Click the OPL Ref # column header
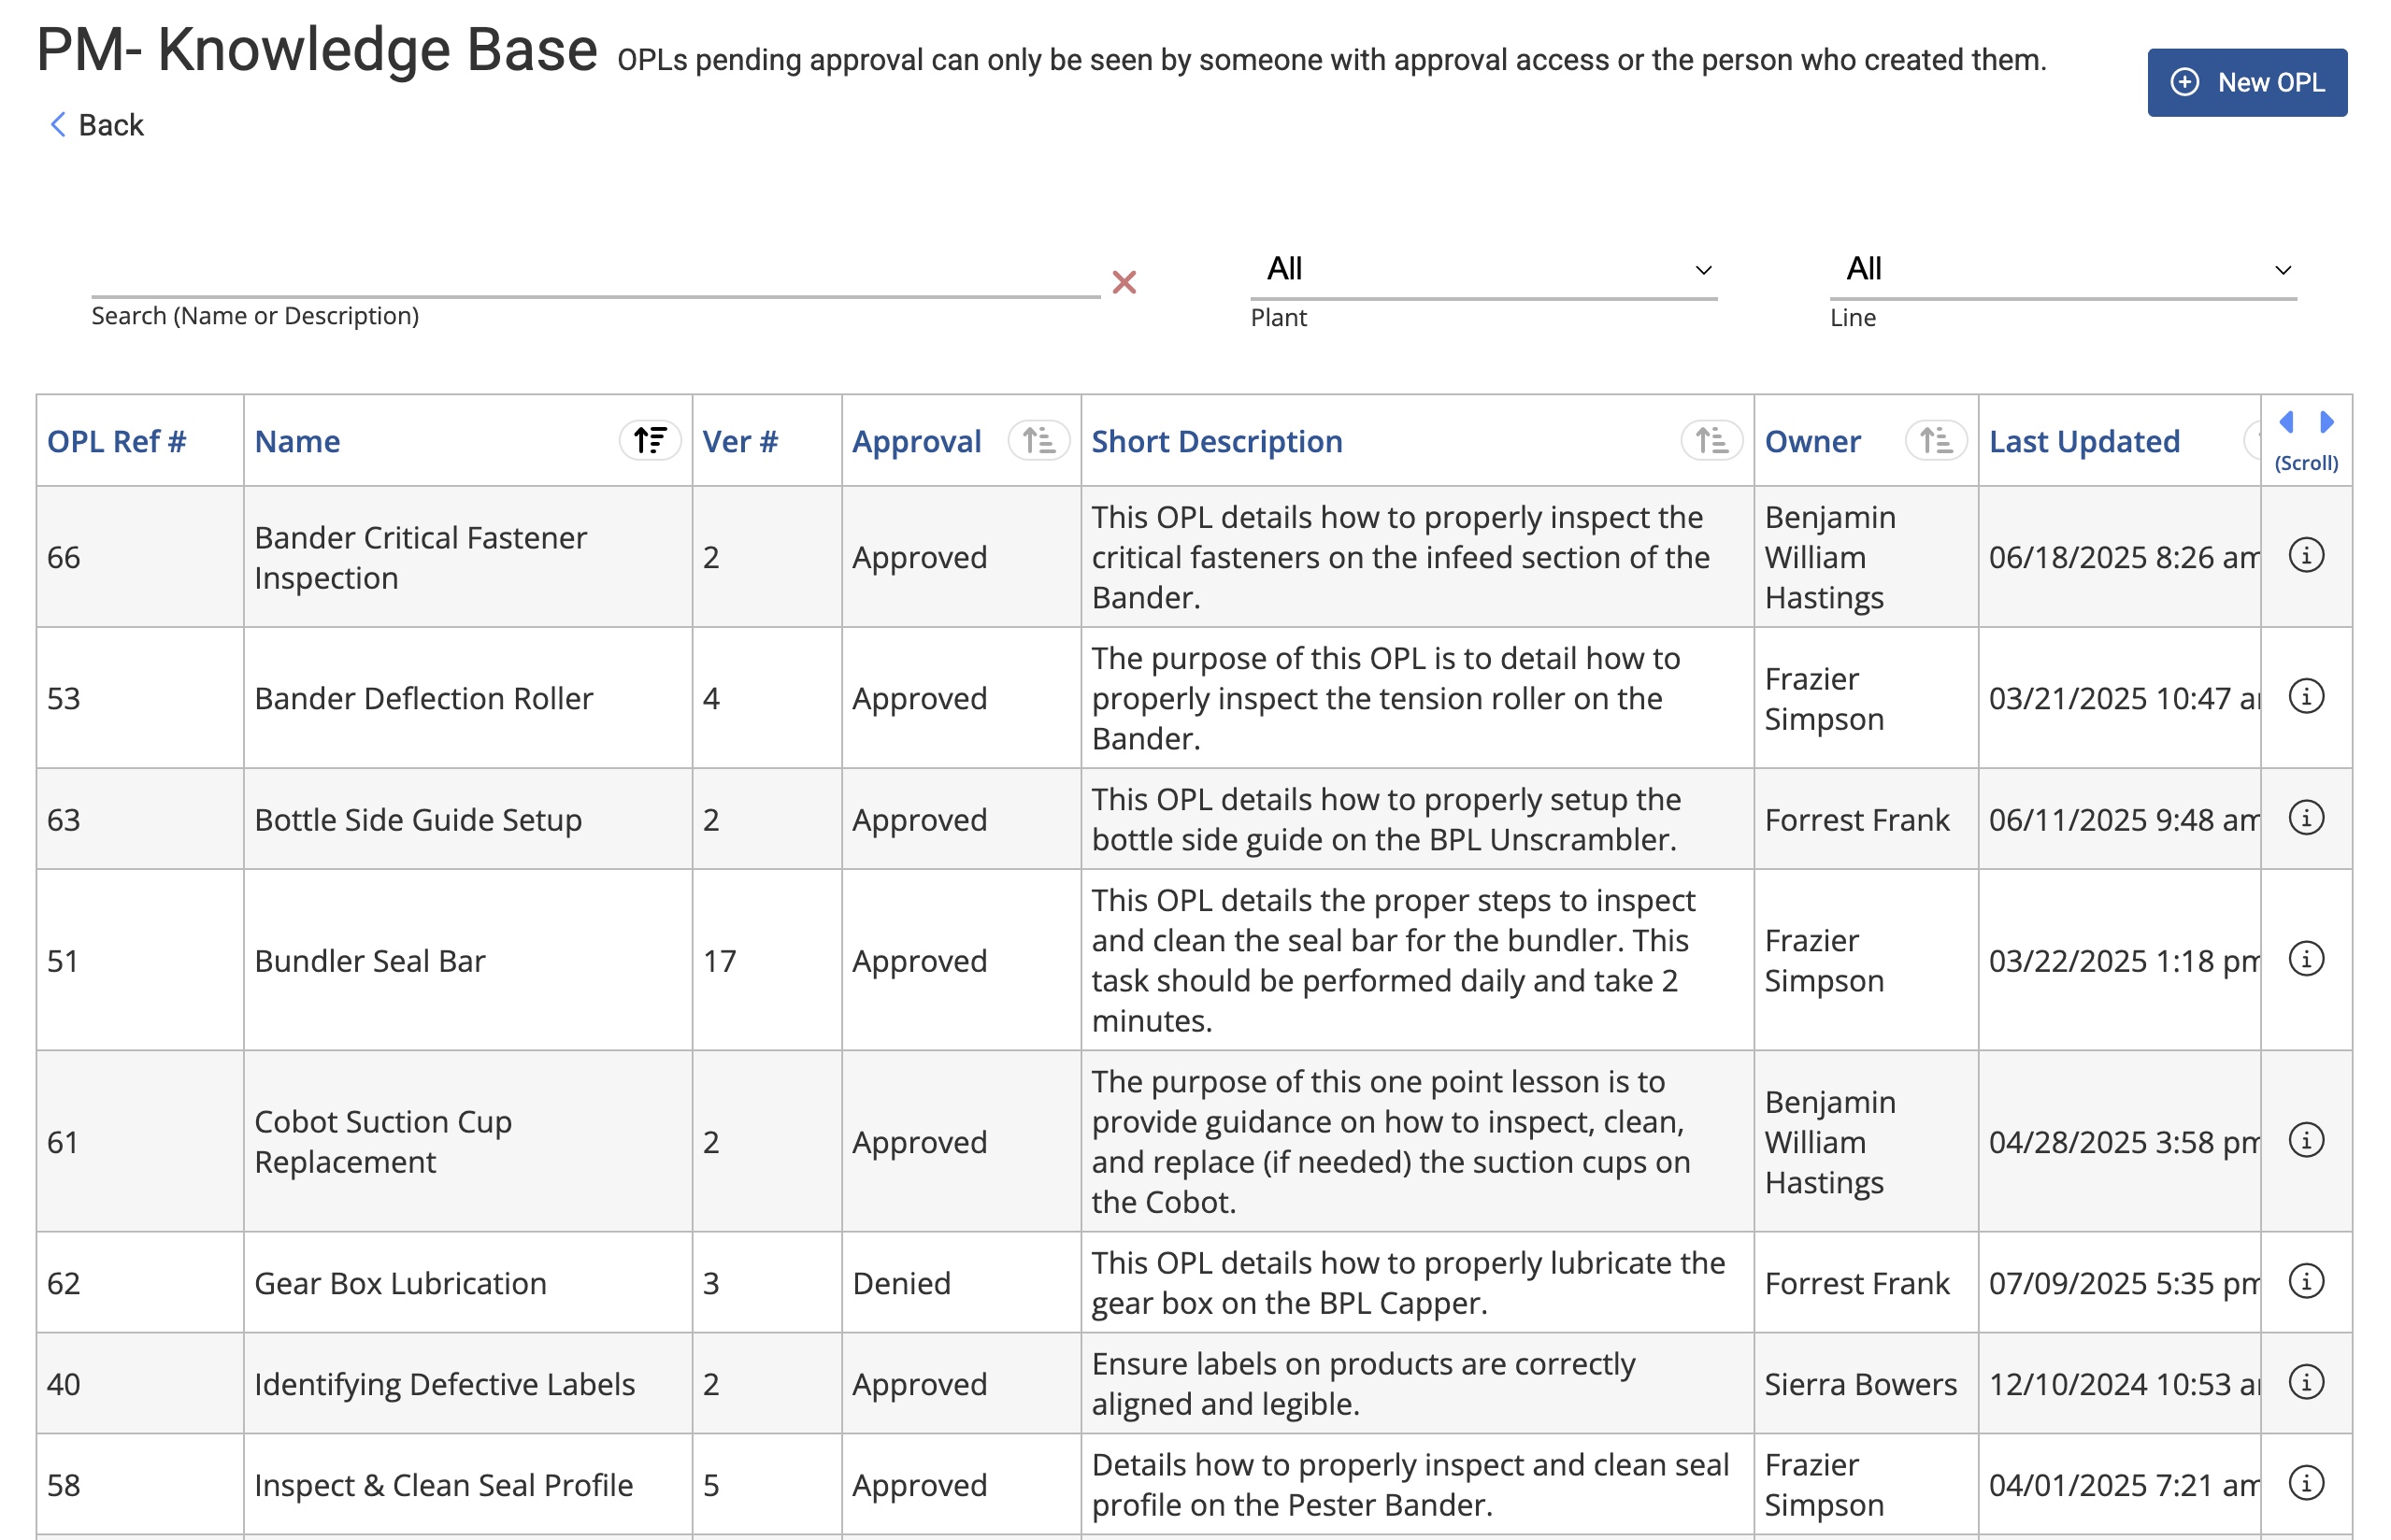This screenshot has height=1540, width=2391. pyautogui.click(x=117, y=441)
